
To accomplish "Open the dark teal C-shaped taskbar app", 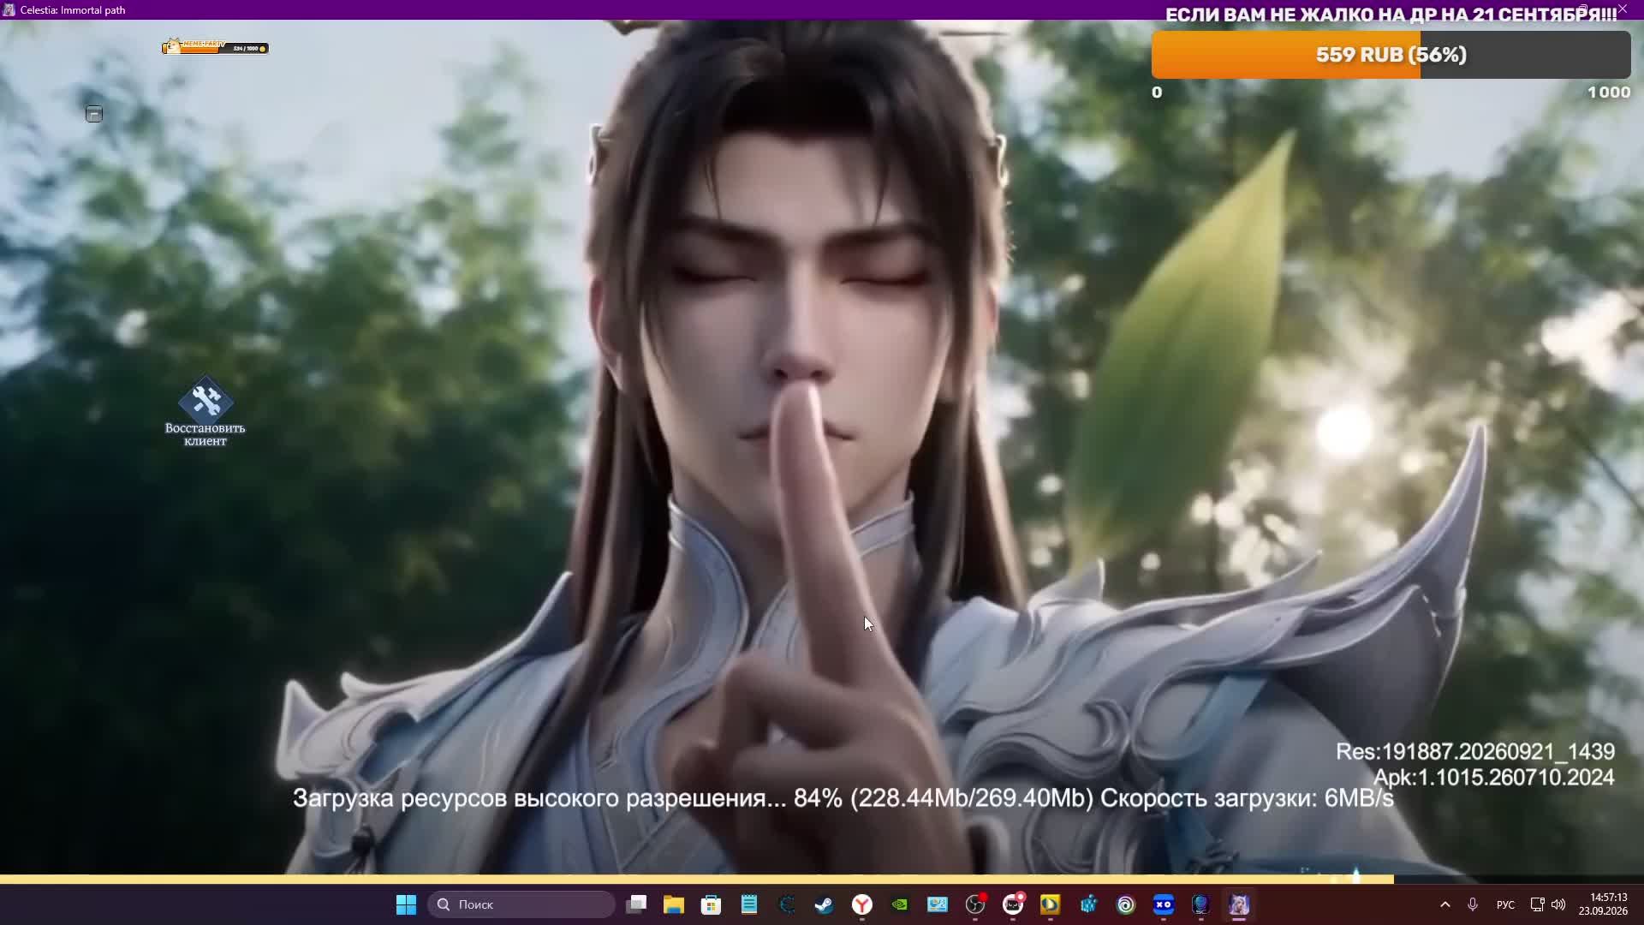I will coord(787,904).
